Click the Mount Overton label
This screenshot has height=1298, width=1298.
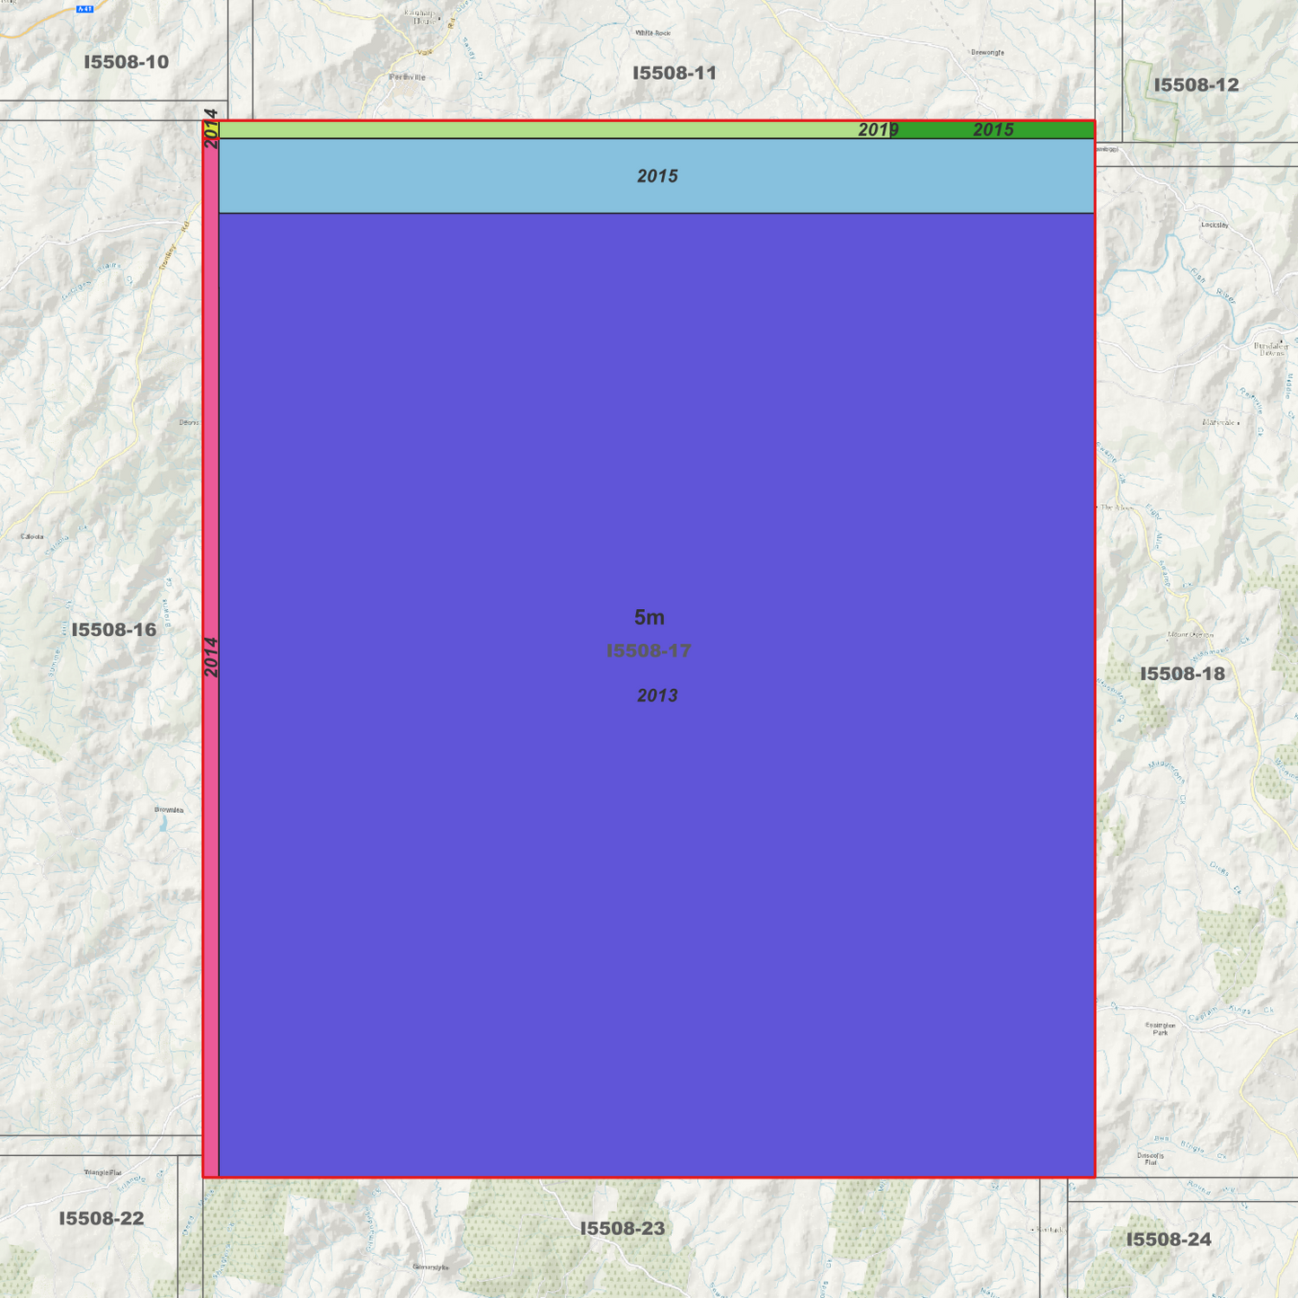(1190, 635)
